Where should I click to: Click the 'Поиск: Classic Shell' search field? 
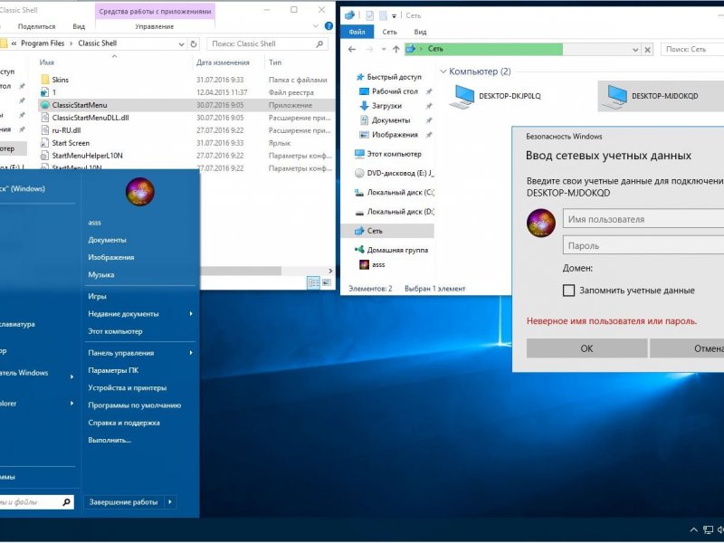point(267,43)
